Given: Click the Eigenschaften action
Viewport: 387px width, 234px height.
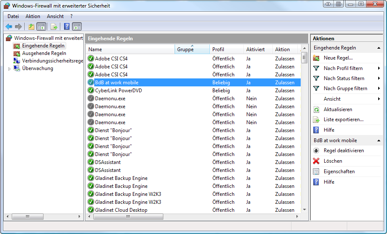Looking at the screenshot, I should [339, 172].
